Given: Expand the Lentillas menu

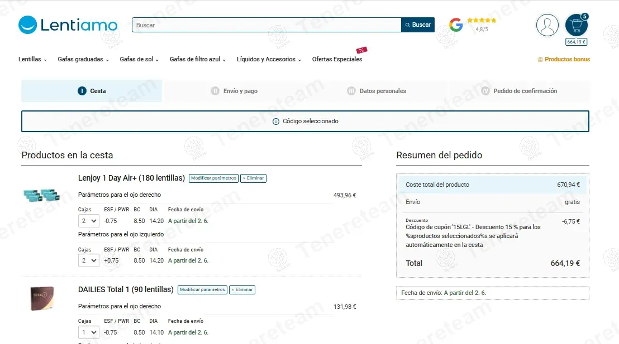Looking at the screenshot, I should 32,59.
